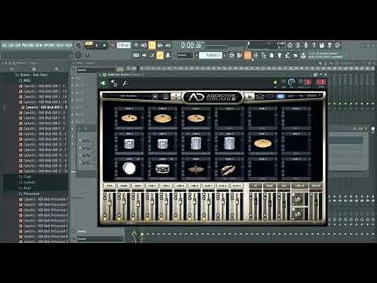Image resolution: width=377 pixels, height=283 pixels.
Task: Select the hi-hat kit piece slot
Action: pos(196,168)
